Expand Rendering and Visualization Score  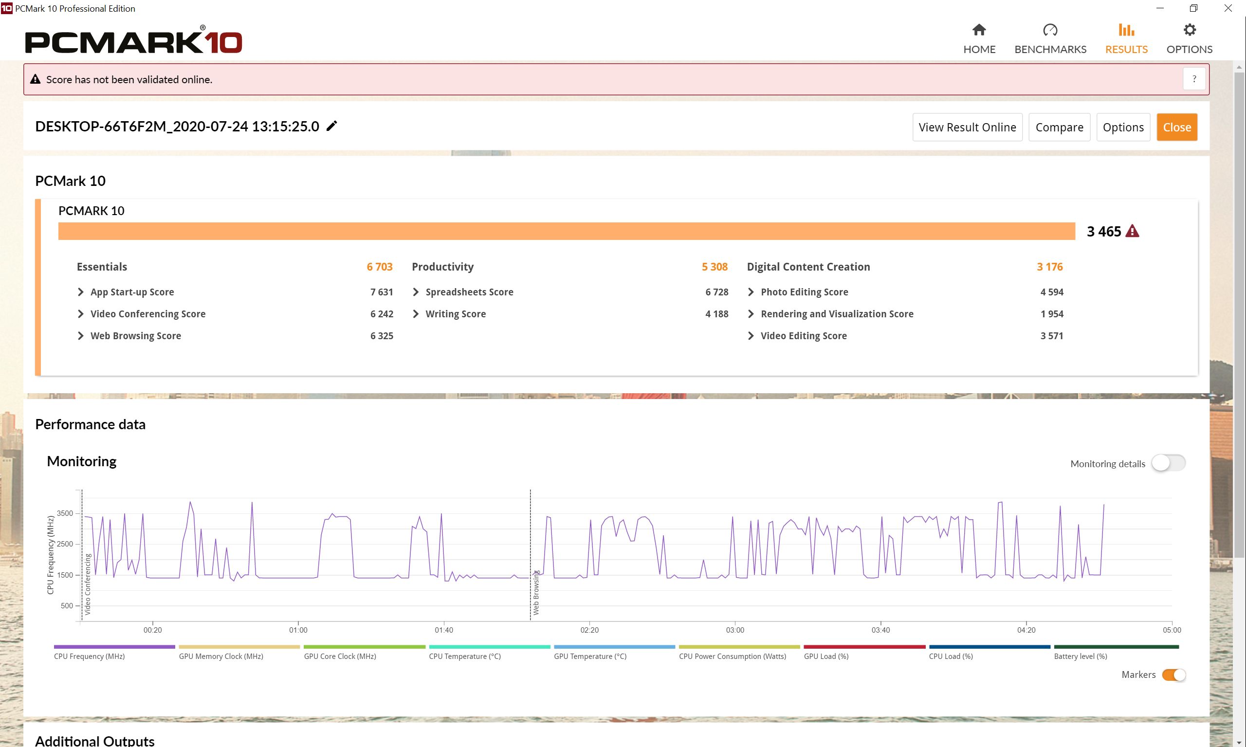pyautogui.click(x=751, y=313)
